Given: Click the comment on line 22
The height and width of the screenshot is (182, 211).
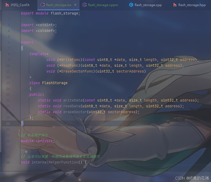Looking at the screenshot, I should coord(34,135).
